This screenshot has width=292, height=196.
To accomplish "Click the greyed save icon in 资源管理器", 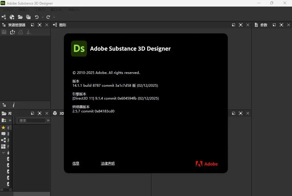I will [x=4, y=32].
